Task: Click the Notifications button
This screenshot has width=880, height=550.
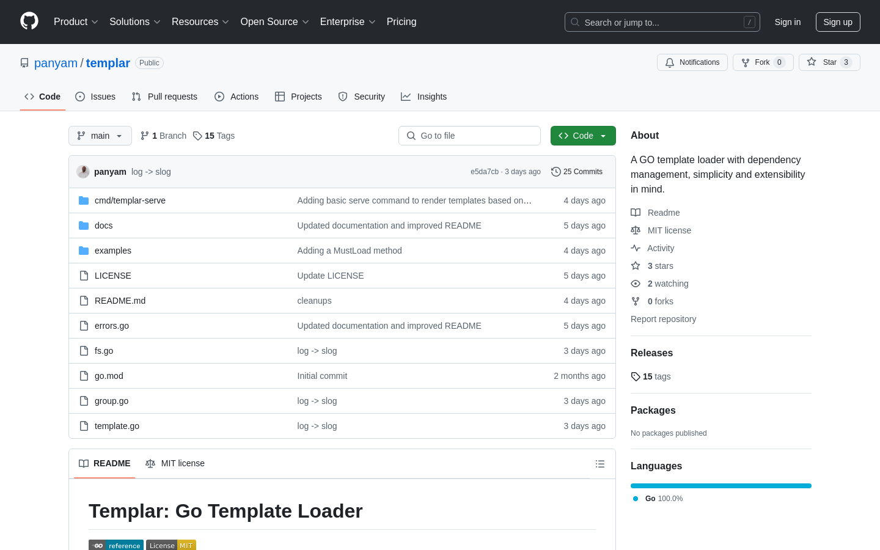Action: click(x=692, y=62)
